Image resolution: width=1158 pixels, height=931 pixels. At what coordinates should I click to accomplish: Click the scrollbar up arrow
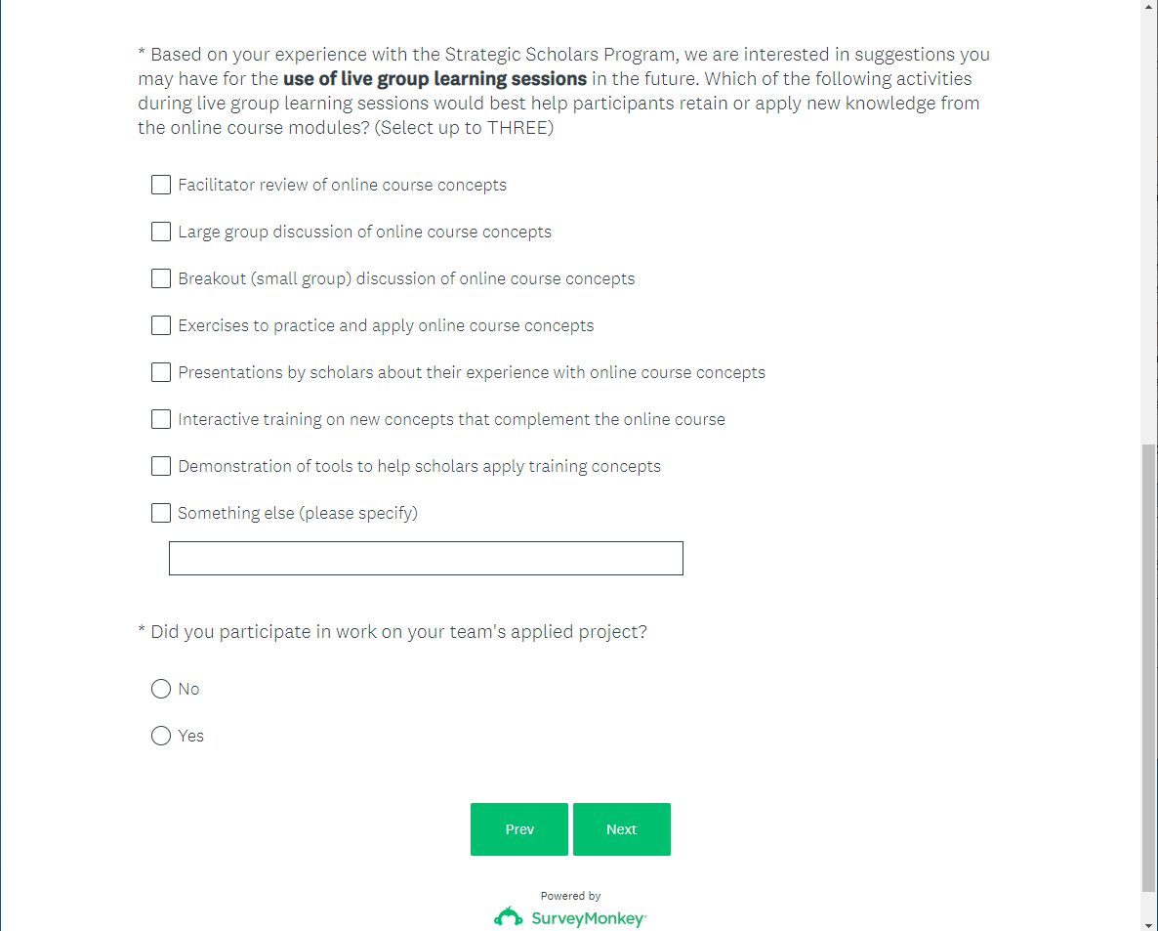tap(1149, 7)
